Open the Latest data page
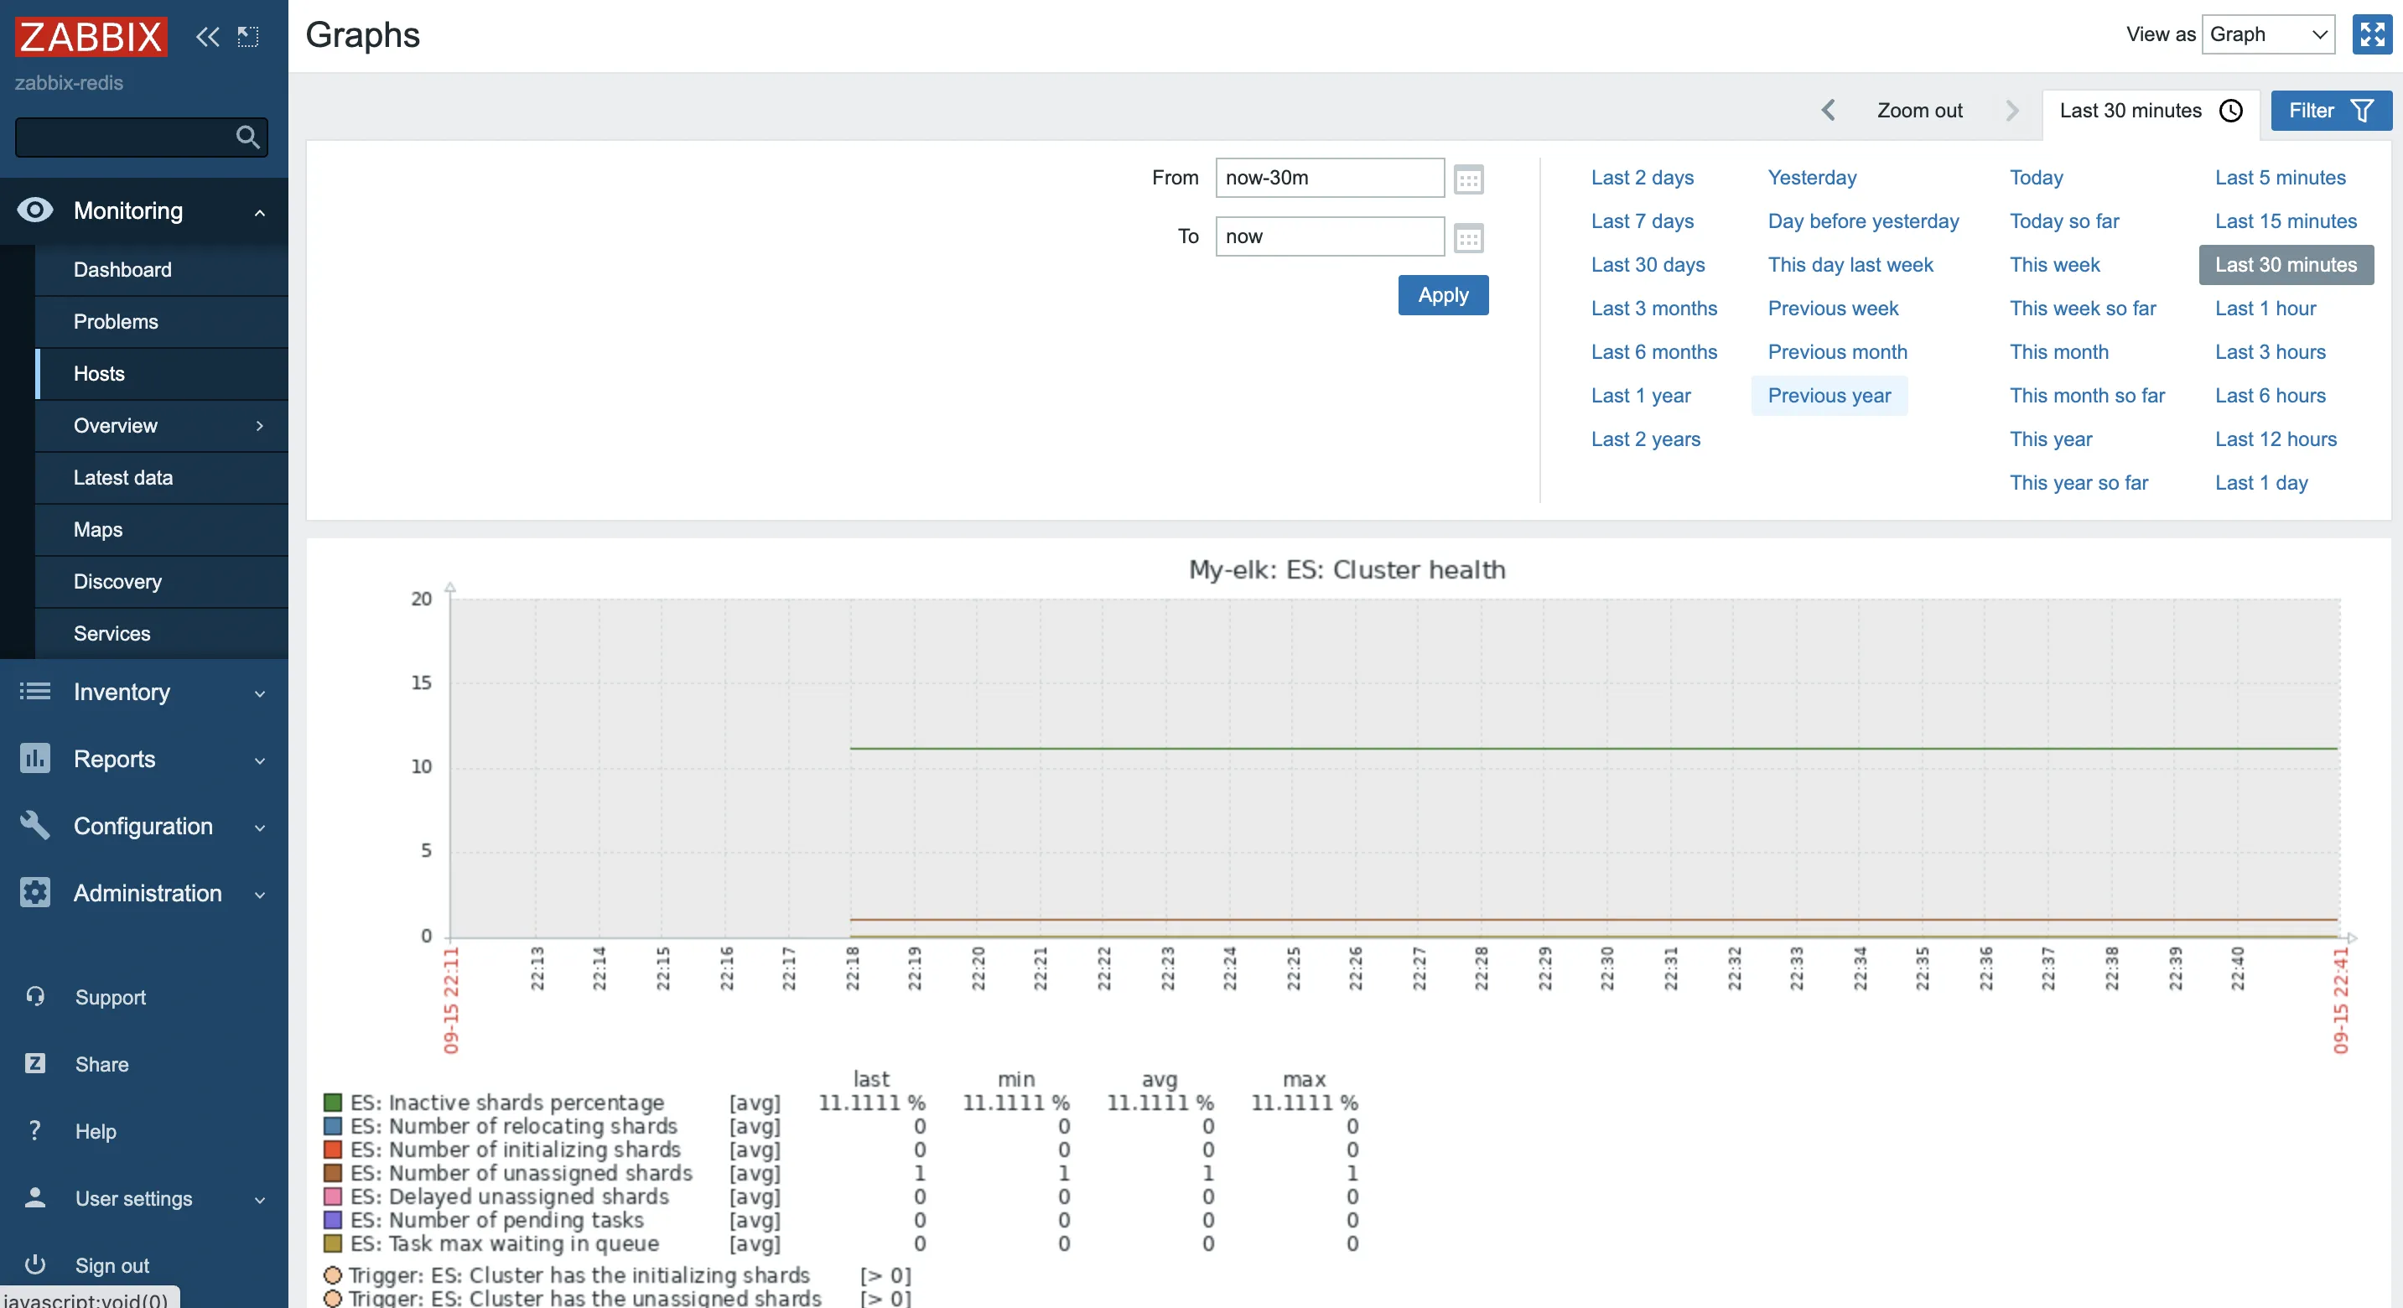This screenshot has height=1308, width=2403. 123,478
